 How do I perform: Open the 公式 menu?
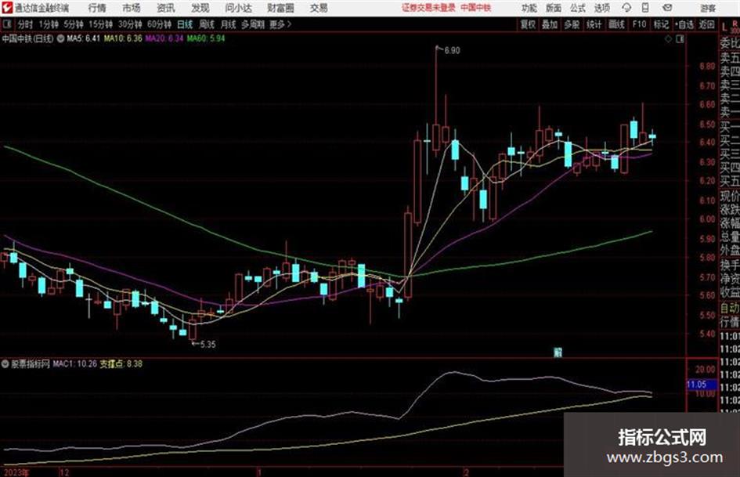coord(578,8)
